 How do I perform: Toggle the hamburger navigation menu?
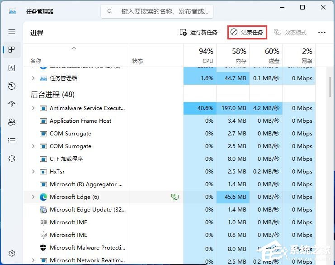point(12,32)
